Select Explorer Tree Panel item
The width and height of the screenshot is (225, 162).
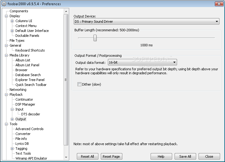[x=30, y=80]
